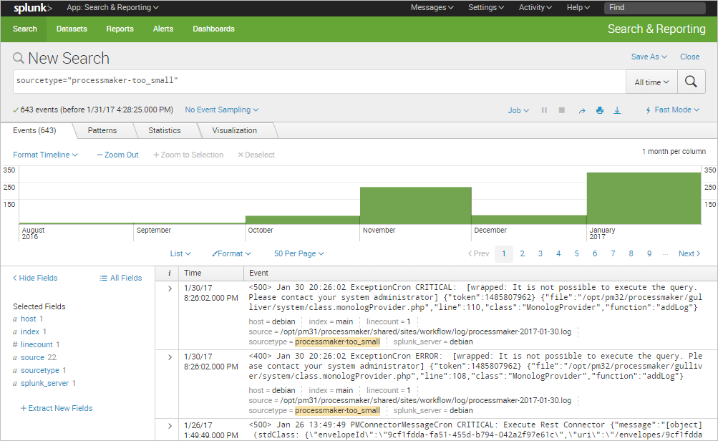
Task: Open the No Event Sampling dropdown
Action: [221, 110]
